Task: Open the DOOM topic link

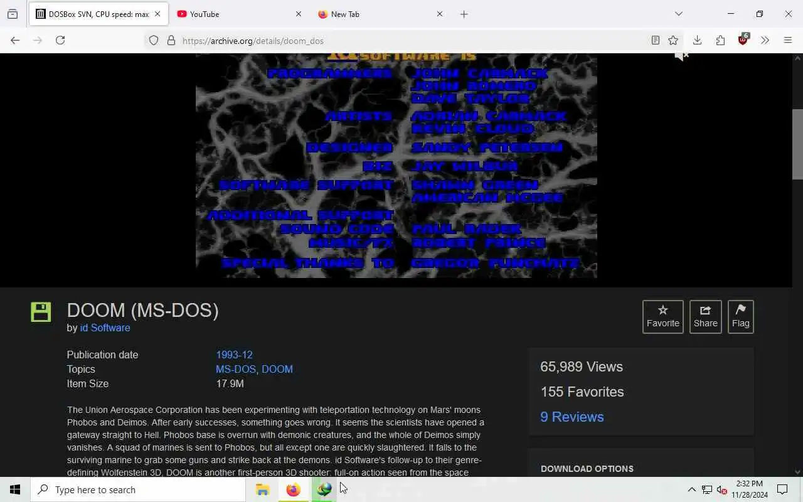Action: click(277, 369)
